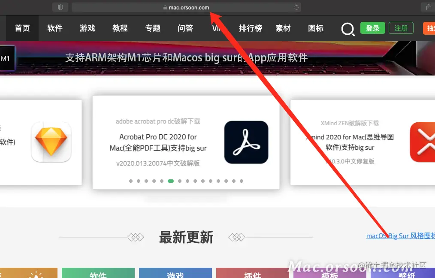Click the privacy shield icon in Safari toolbar
The width and height of the screenshot is (435, 278).
click(x=60, y=7)
